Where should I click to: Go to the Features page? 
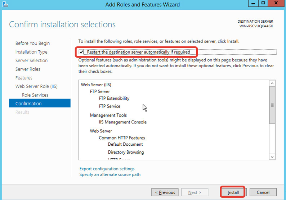point(24,78)
